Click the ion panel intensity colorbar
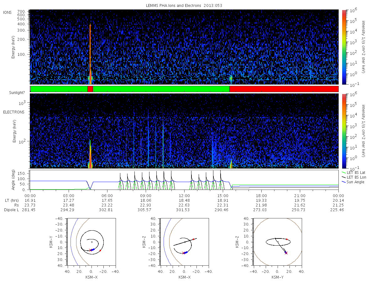 click(344, 47)
